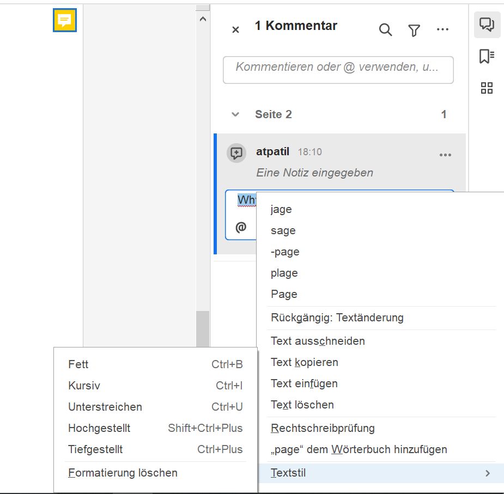Close the comments panel with the X
This screenshot has width=504, height=494.
[x=235, y=30]
